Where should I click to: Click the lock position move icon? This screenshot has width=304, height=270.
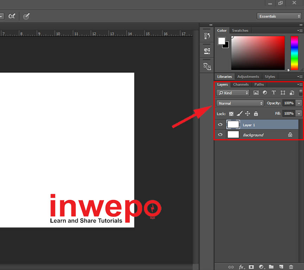coord(247,114)
